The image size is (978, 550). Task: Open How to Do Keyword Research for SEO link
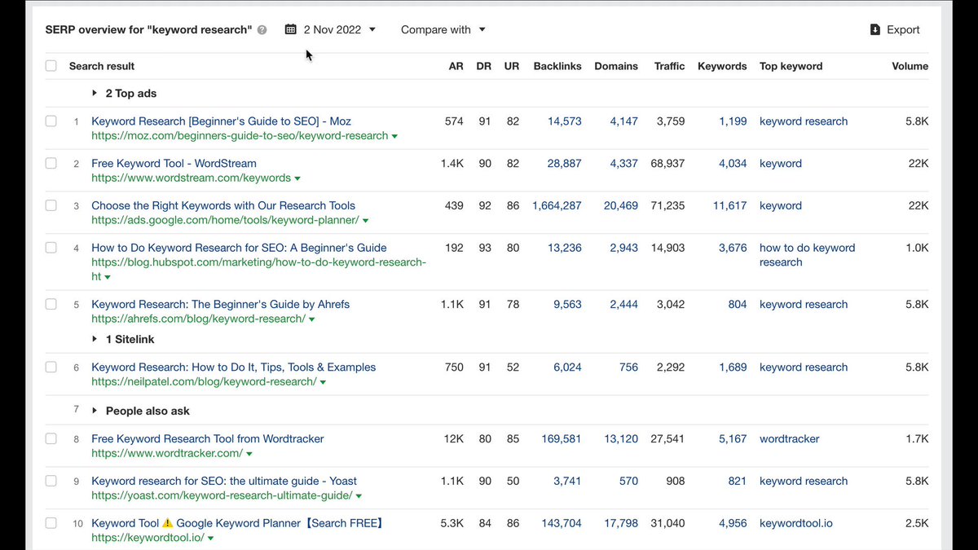(x=239, y=249)
